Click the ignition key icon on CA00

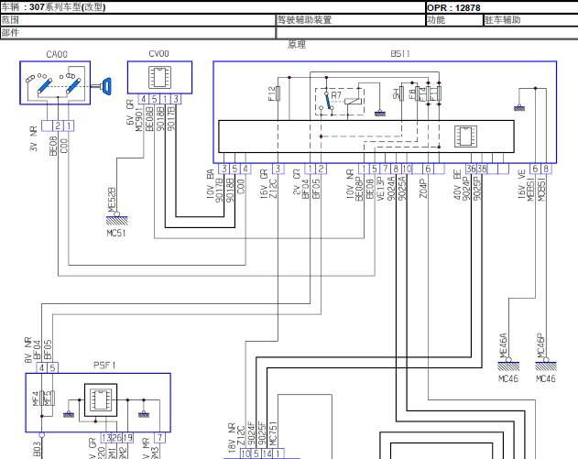pyautogui.click(x=103, y=85)
